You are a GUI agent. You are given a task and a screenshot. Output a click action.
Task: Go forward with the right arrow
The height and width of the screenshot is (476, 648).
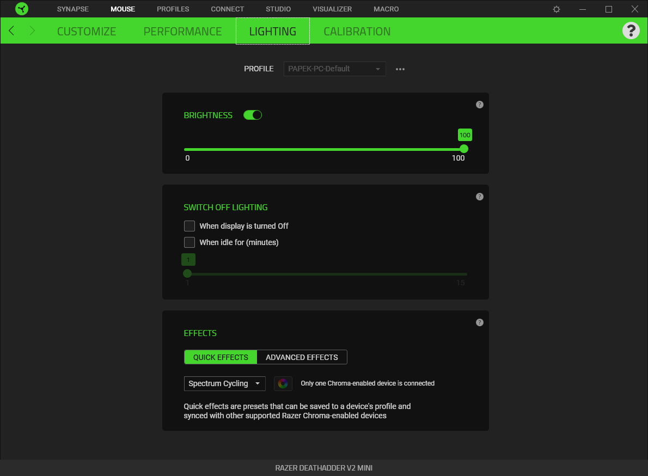click(x=32, y=30)
